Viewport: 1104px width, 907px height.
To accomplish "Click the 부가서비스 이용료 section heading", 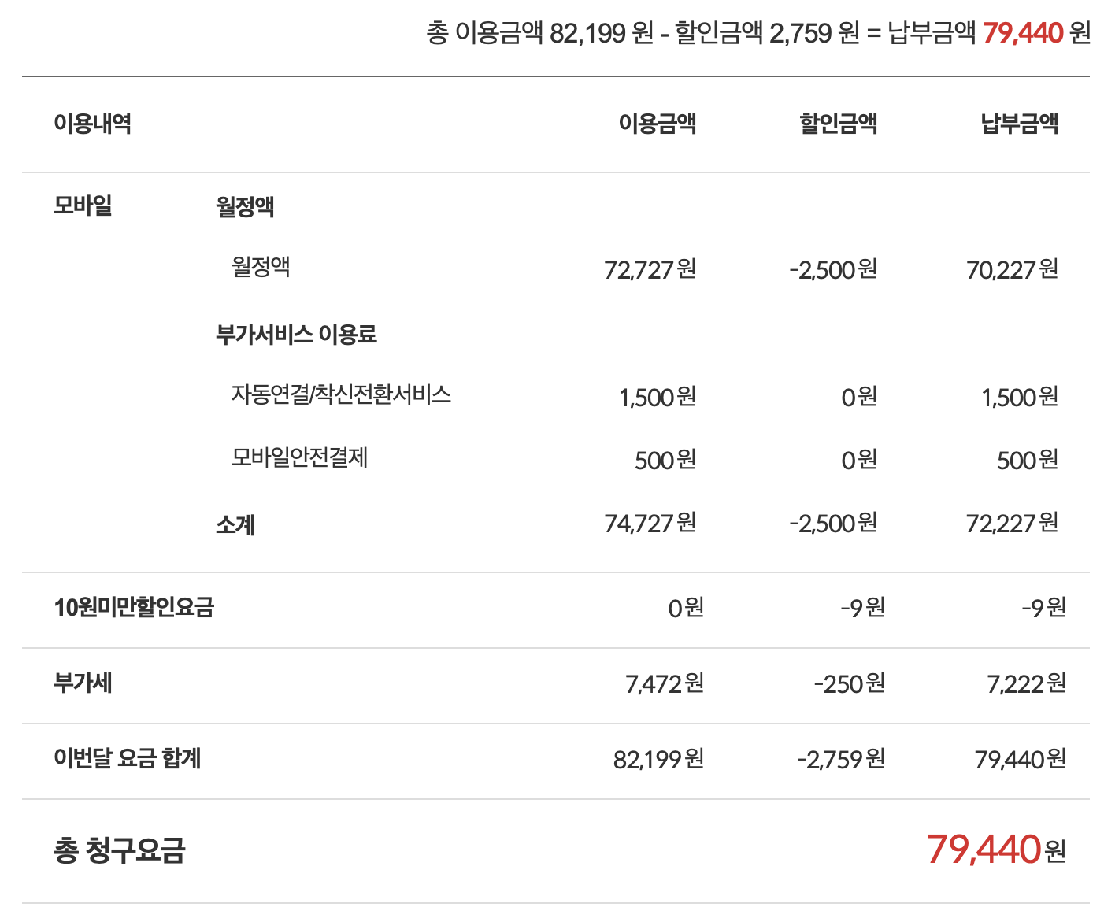I will pos(296,335).
